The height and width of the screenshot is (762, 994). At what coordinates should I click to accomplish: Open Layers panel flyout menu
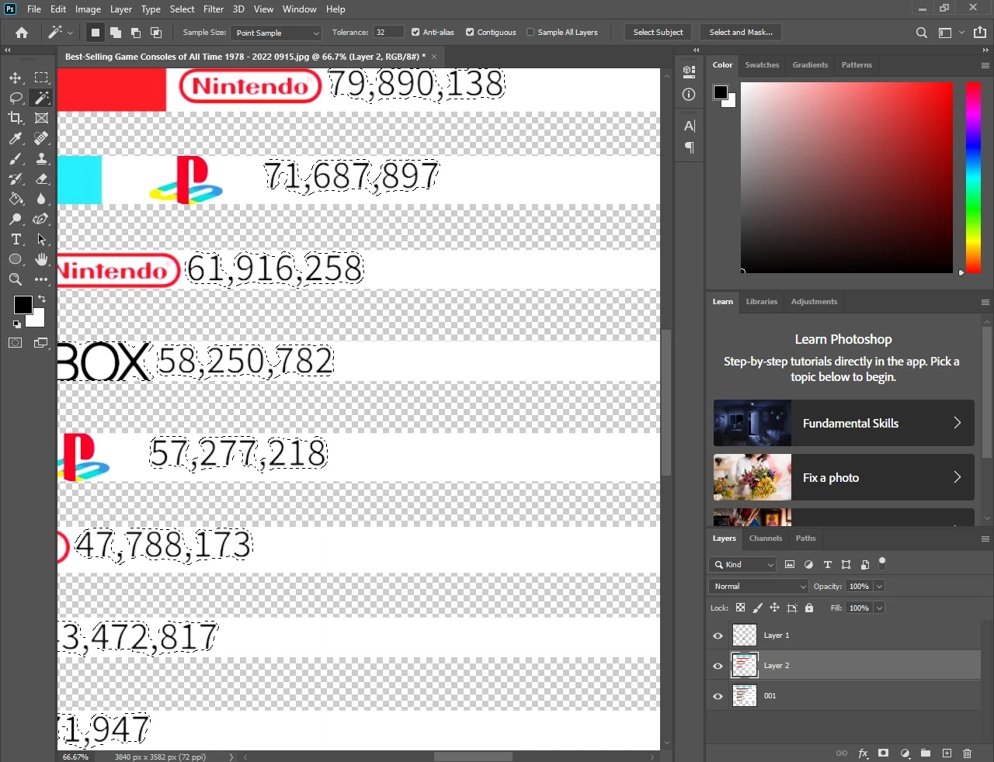point(985,539)
